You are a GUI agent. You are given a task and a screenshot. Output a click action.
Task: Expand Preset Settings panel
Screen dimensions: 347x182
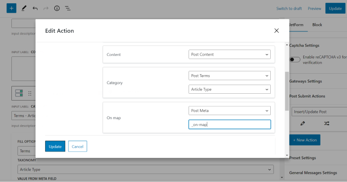point(303,158)
